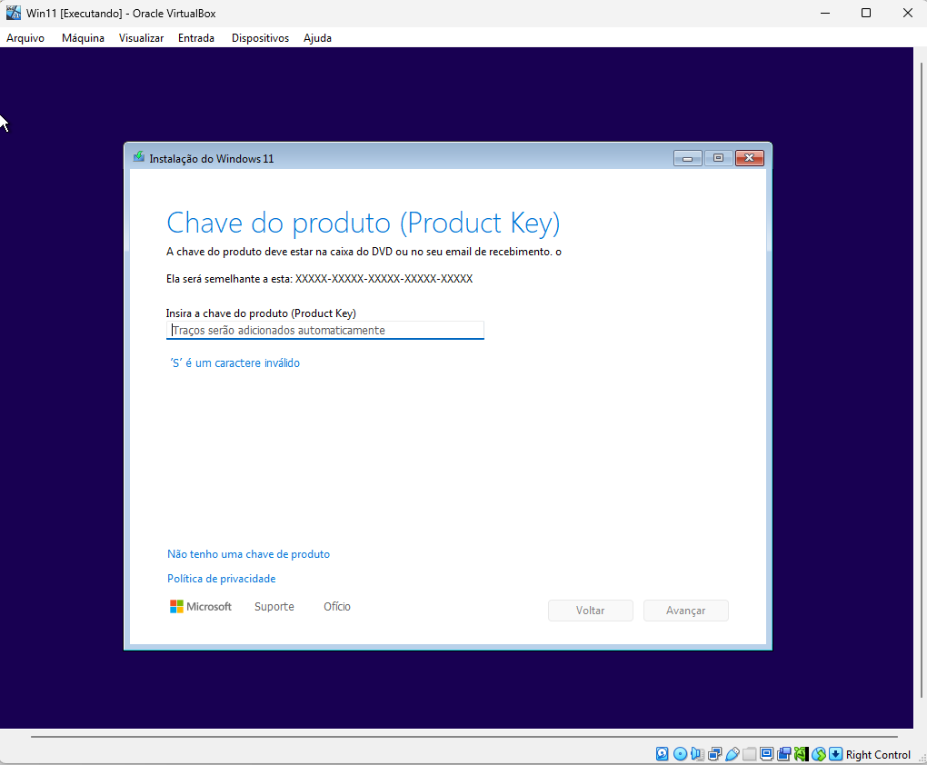Image resolution: width=927 pixels, height=765 pixels.
Task: Click the VirtualBox icon in title bar
Action: click(x=13, y=13)
